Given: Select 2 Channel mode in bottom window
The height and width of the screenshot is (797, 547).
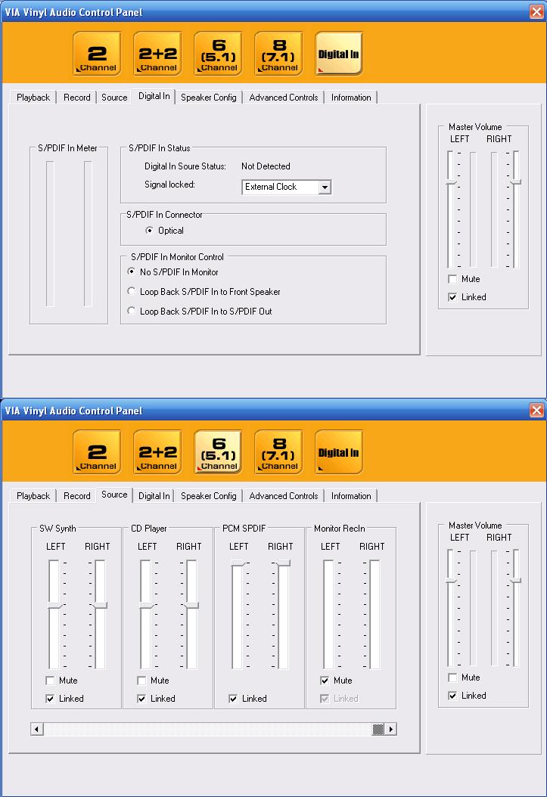Looking at the screenshot, I should [x=97, y=452].
